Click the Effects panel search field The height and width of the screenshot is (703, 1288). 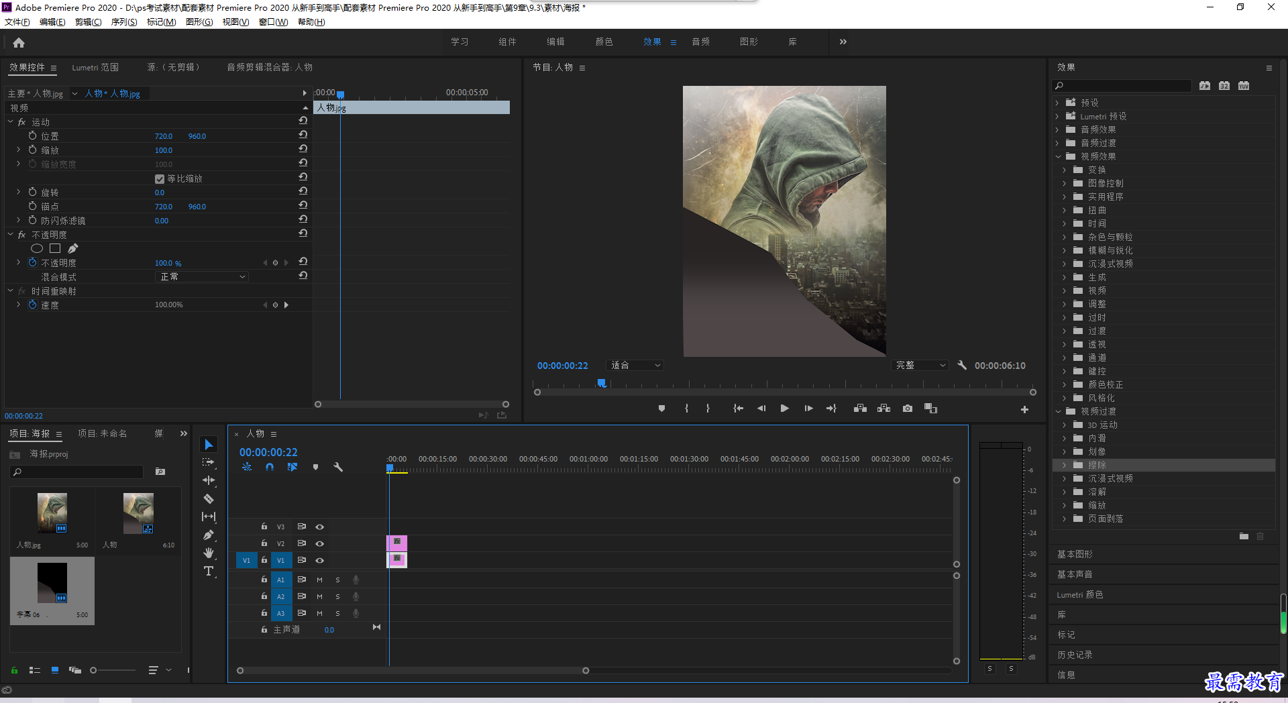pyautogui.click(x=1122, y=86)
